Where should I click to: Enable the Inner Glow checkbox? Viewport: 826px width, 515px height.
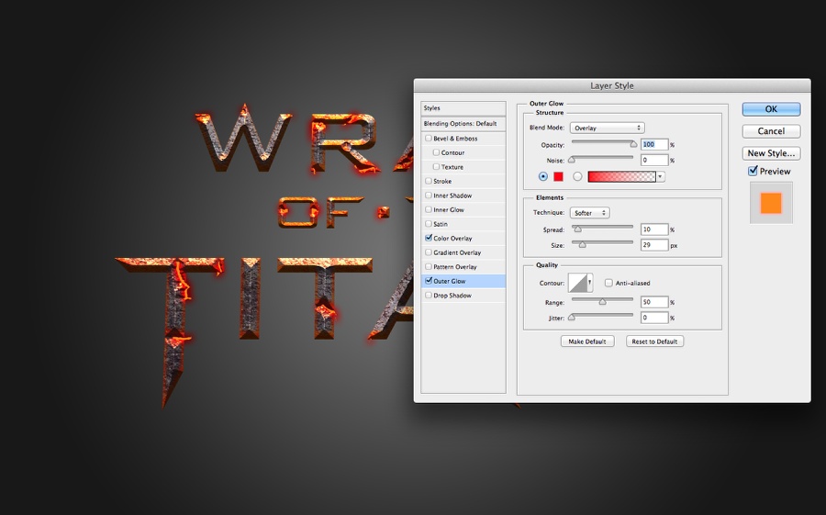point(429,209)
